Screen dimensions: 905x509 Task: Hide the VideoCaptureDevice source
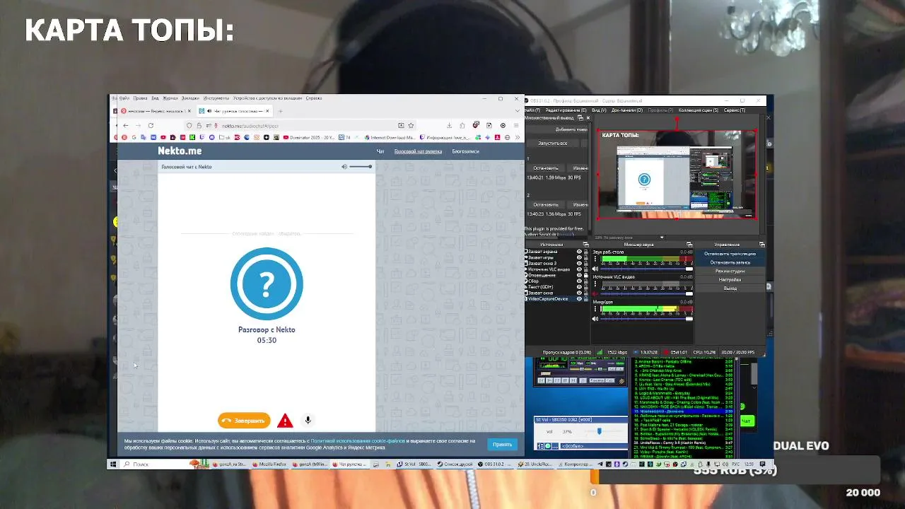(579, 299)
